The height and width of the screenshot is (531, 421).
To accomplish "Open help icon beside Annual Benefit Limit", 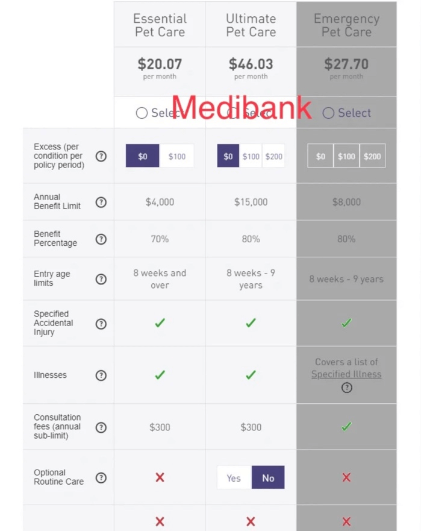I will 101,202.
